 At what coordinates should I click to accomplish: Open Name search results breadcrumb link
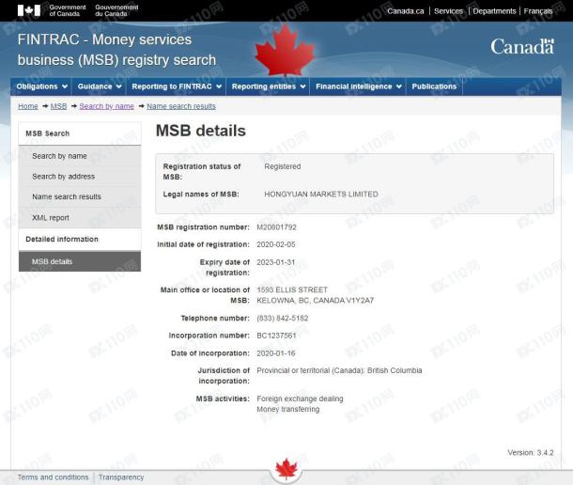(181, 106)
